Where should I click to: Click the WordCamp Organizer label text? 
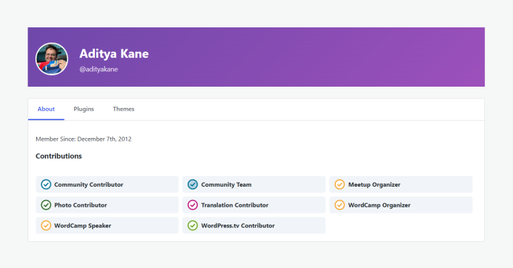click(379, 205)
